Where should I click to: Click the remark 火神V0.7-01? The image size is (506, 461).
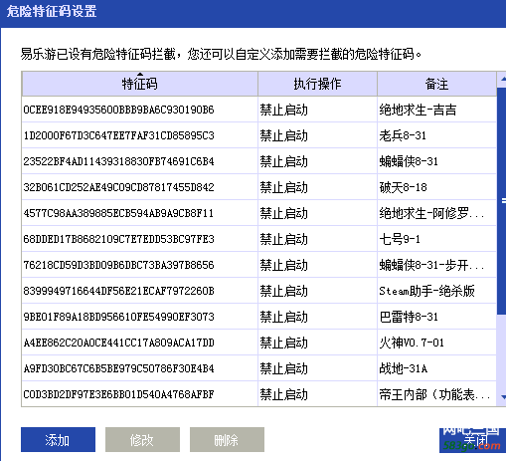coord(412,343)
